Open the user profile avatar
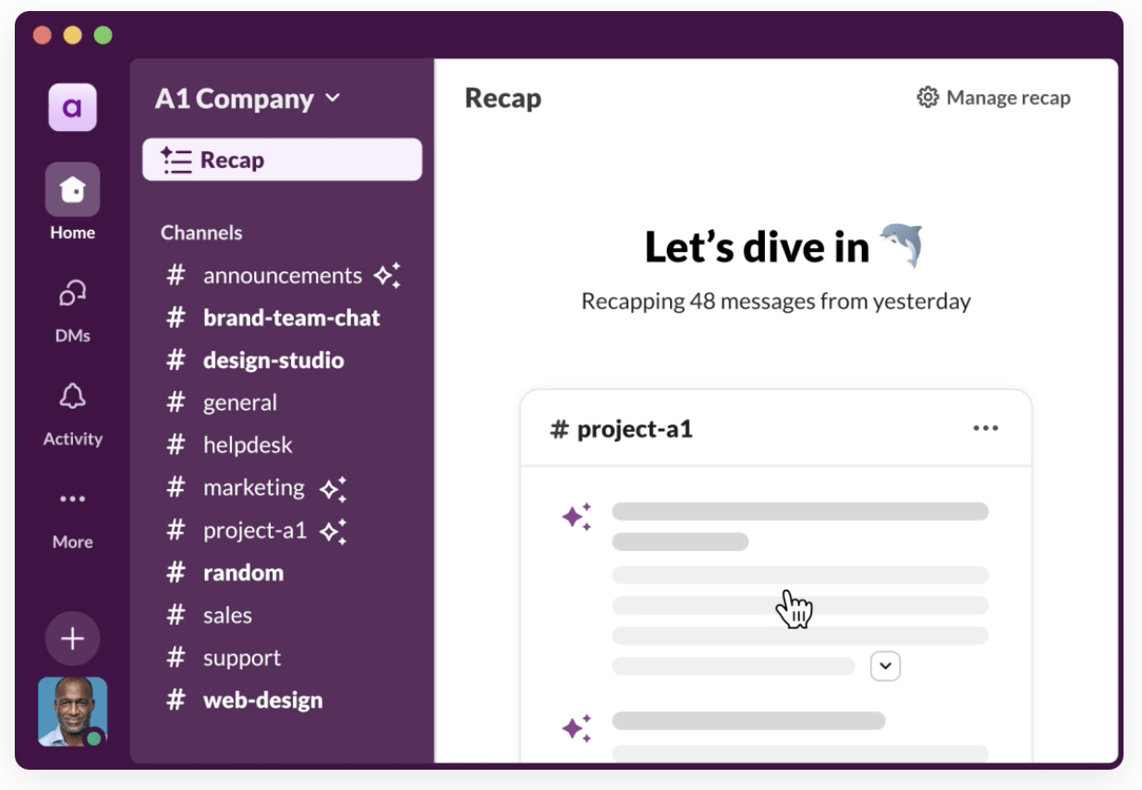Viewport: 1142px width, 790px height. coord(72,712)
